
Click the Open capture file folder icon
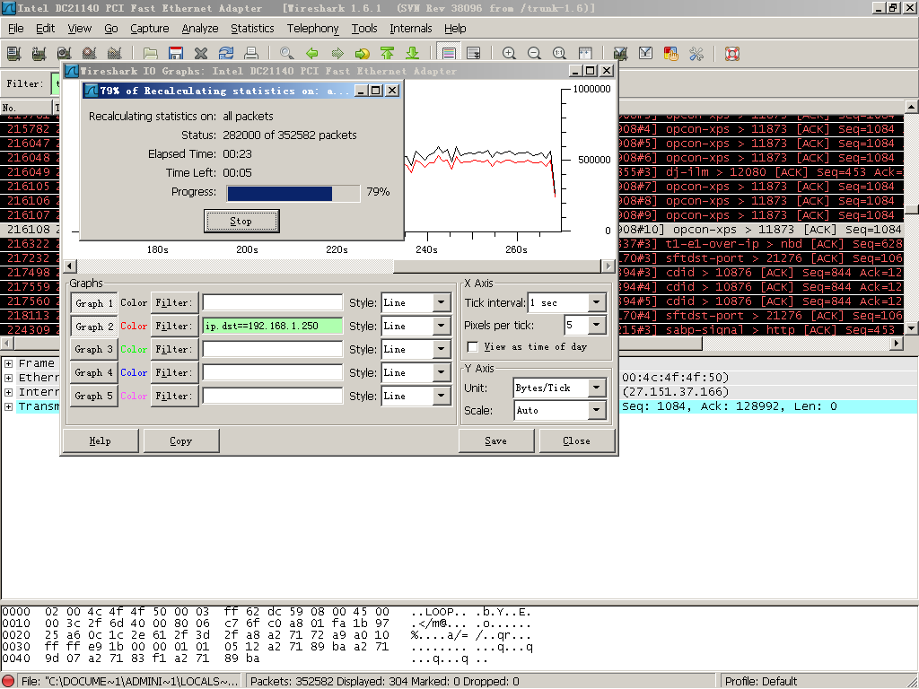click(x=151, y=54)
